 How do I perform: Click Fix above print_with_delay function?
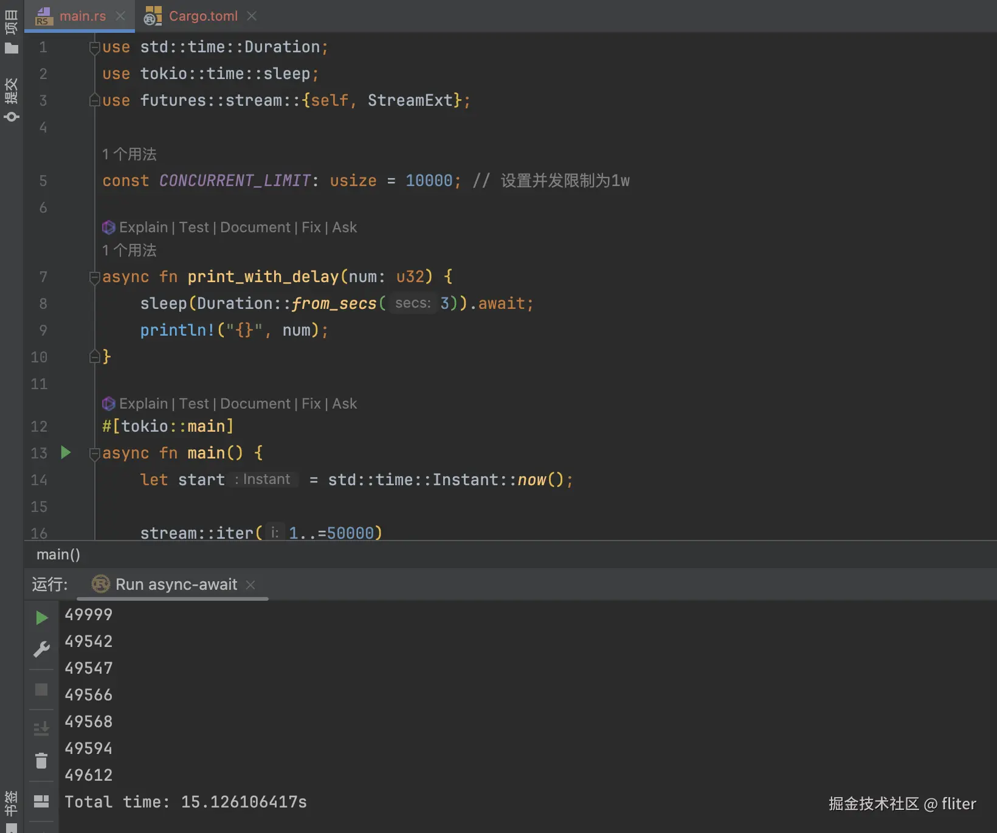pos(311,227)
